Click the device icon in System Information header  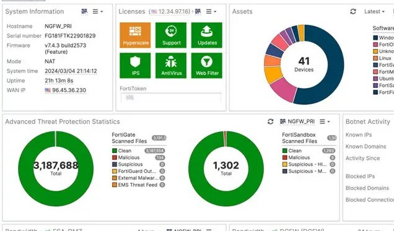84,11
